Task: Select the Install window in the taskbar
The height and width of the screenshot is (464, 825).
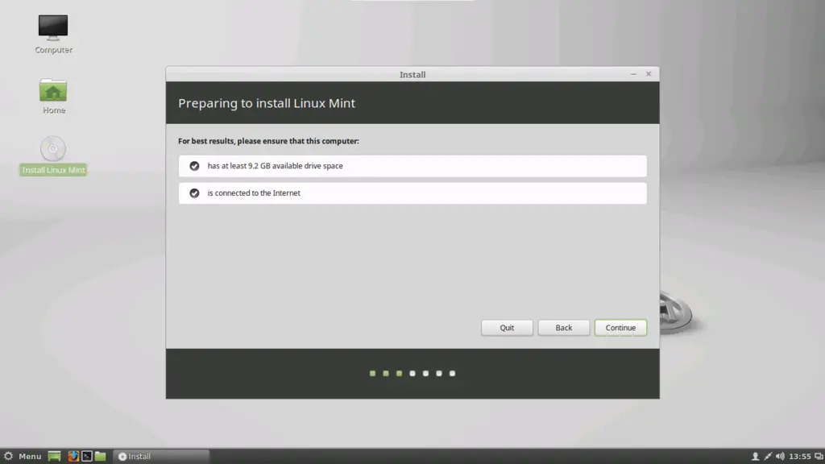Action: point(161,456)
